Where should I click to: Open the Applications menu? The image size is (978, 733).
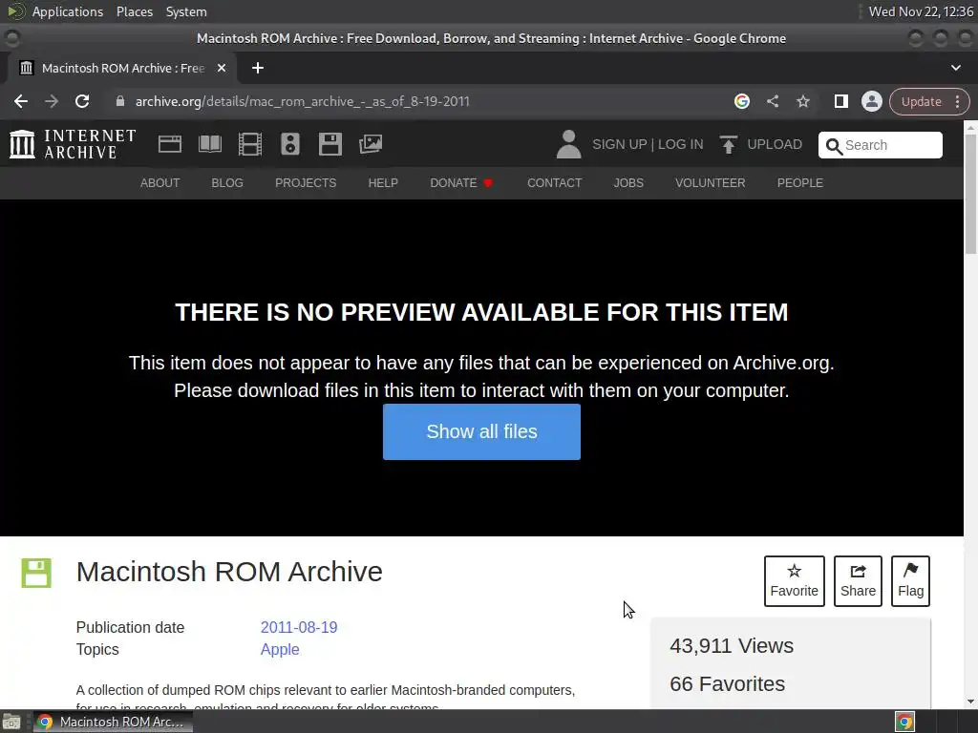(68, 11)
